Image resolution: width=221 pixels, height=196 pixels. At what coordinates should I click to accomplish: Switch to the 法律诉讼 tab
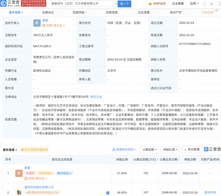[48, 12]
